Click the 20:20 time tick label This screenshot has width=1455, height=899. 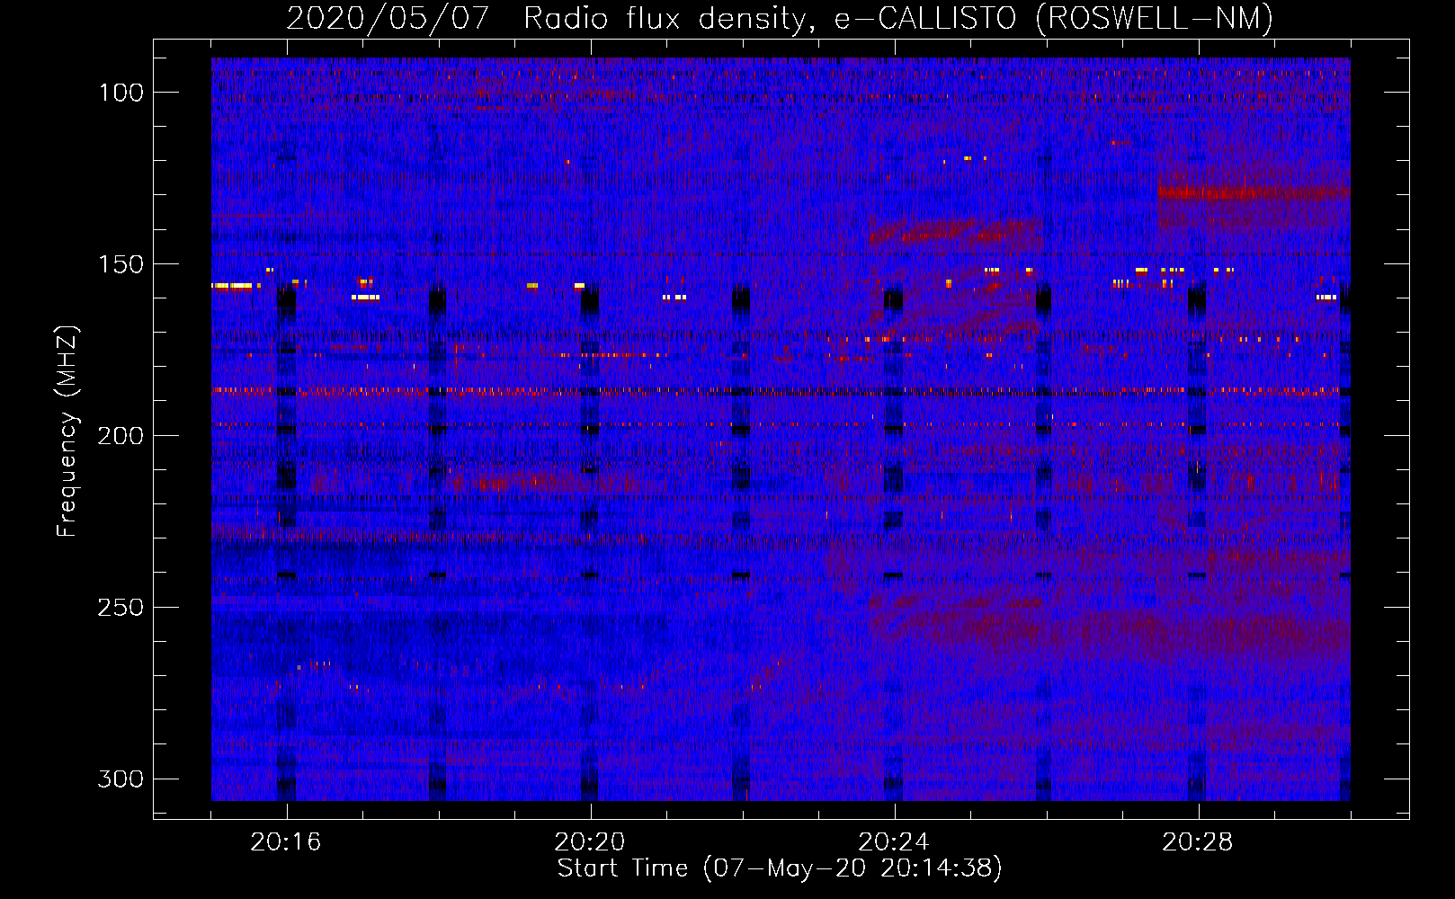point(590,842)
